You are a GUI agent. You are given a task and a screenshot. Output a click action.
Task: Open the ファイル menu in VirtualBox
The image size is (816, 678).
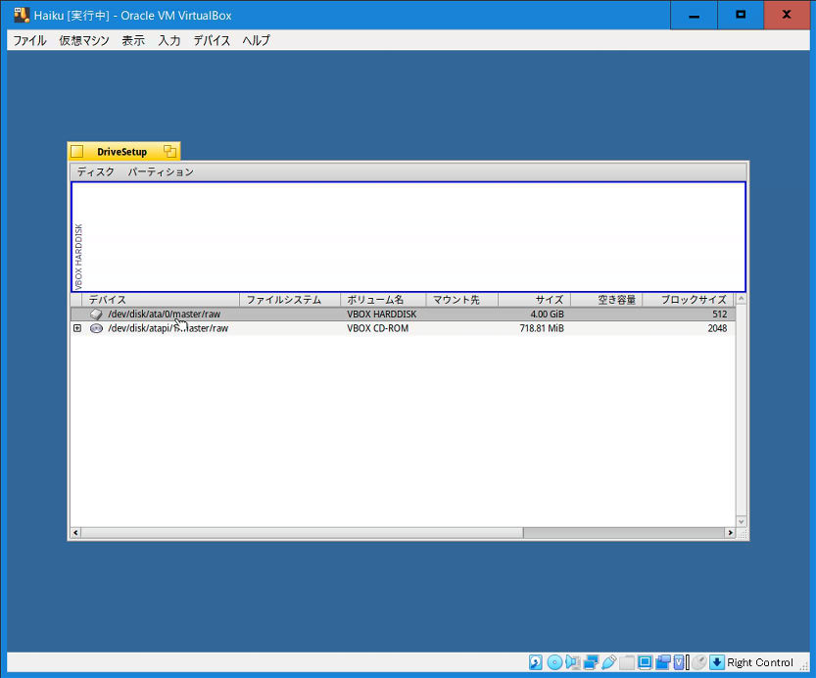[29, 40]
